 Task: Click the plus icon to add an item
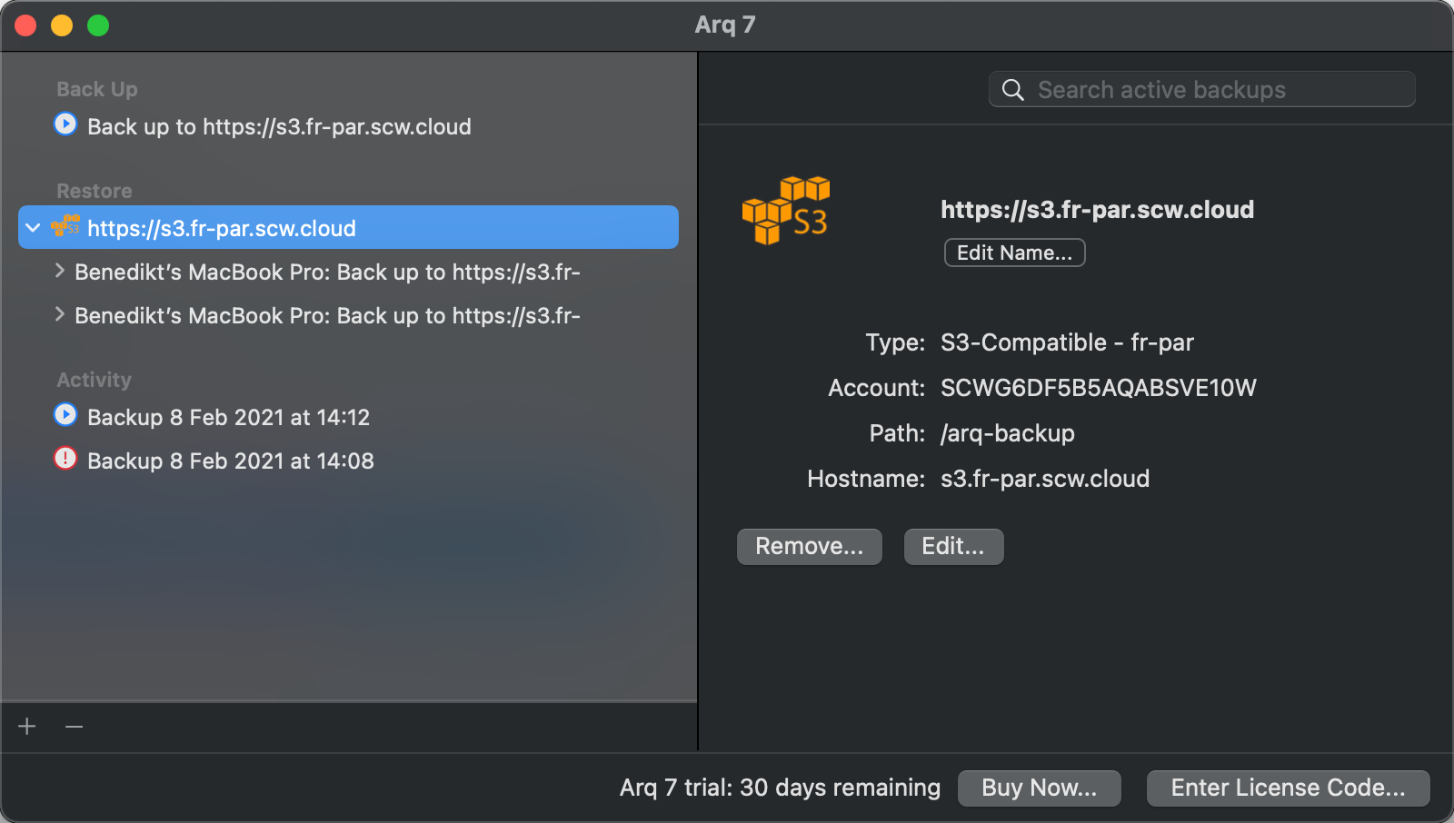tap(27, 727)
